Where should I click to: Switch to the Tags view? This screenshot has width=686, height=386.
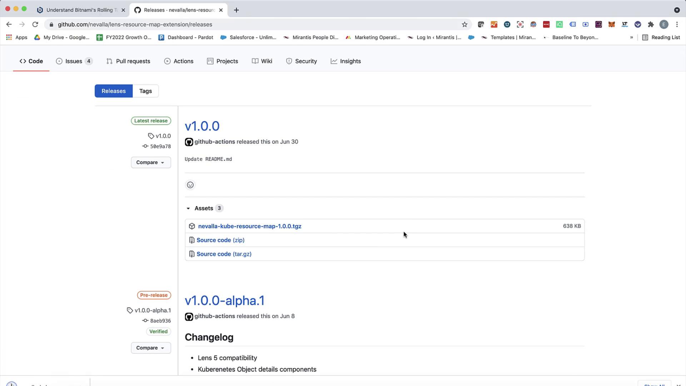[145, 91]
